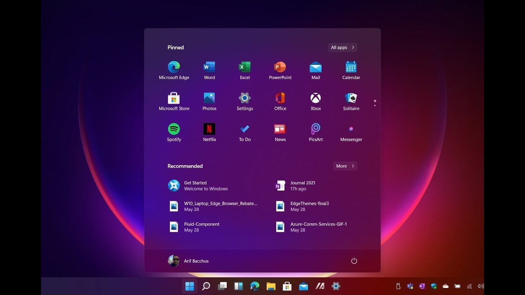The image size is (525, 295).
Task: Open Microsoft Edge from pinned apps
Action: coord(174,70)
